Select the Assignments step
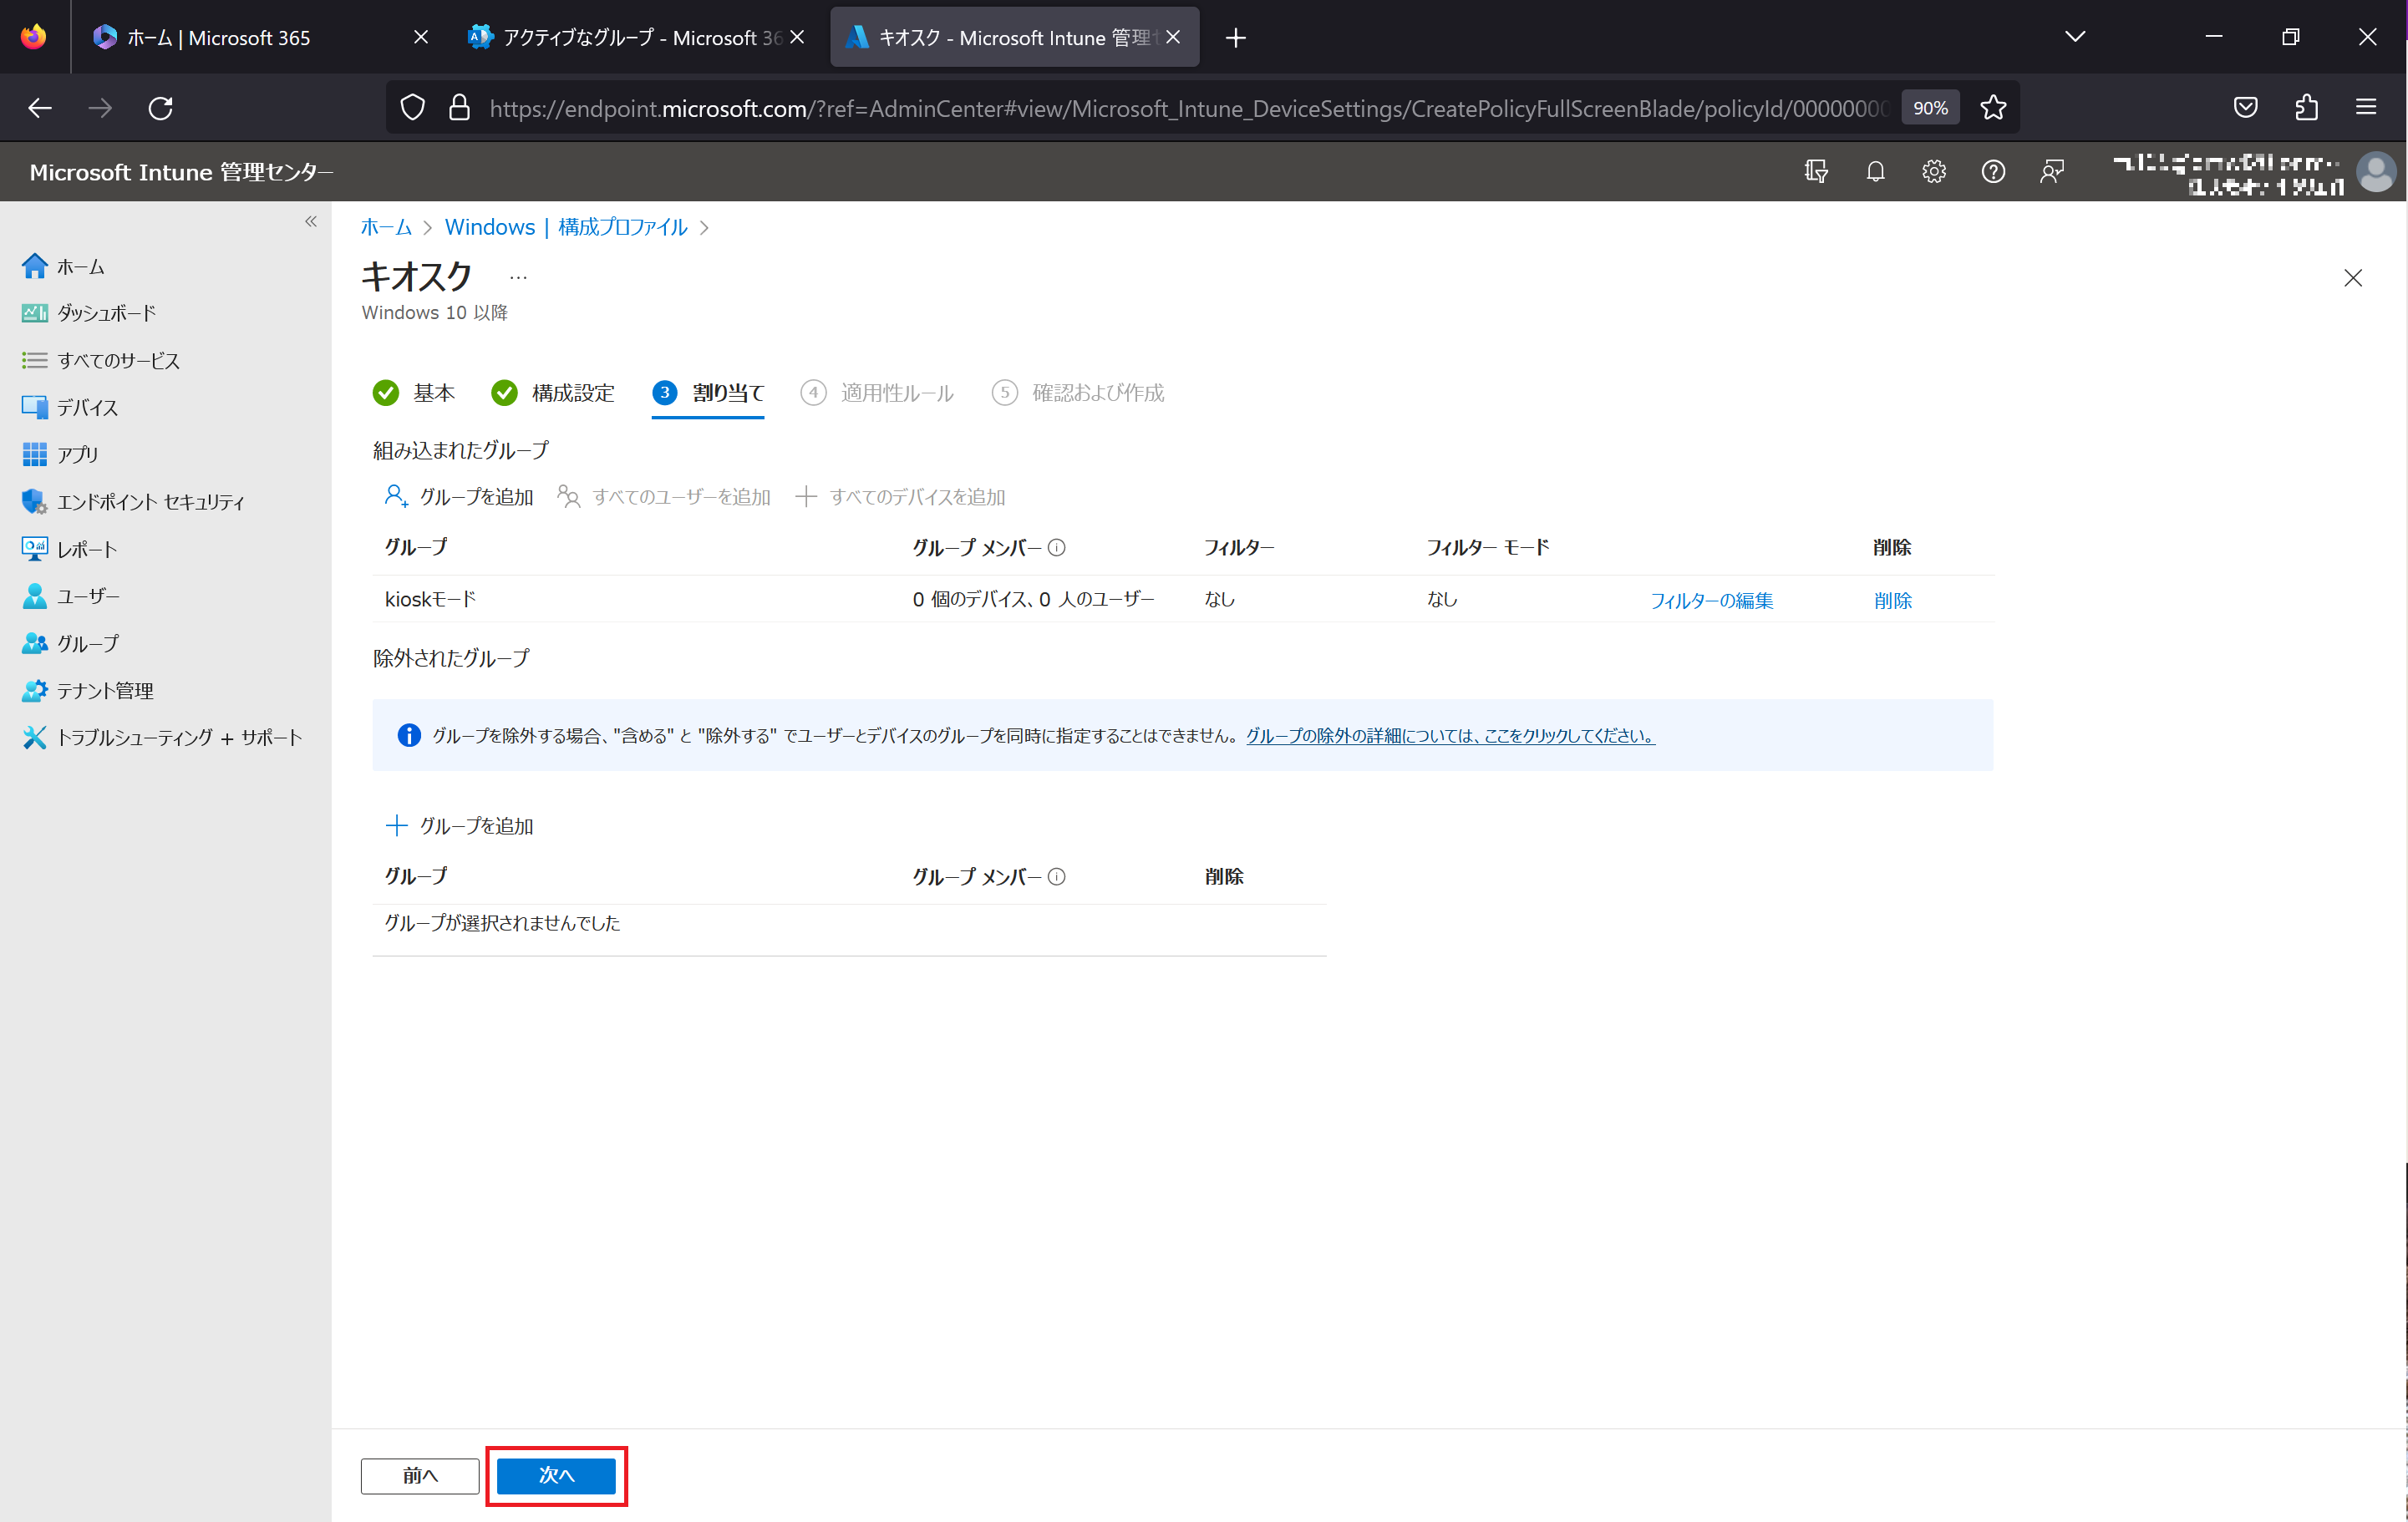The width and height of the screenshot is (2408, 1522). tap(708, 393)
